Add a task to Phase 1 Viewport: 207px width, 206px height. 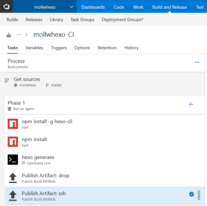pos(191,104)
